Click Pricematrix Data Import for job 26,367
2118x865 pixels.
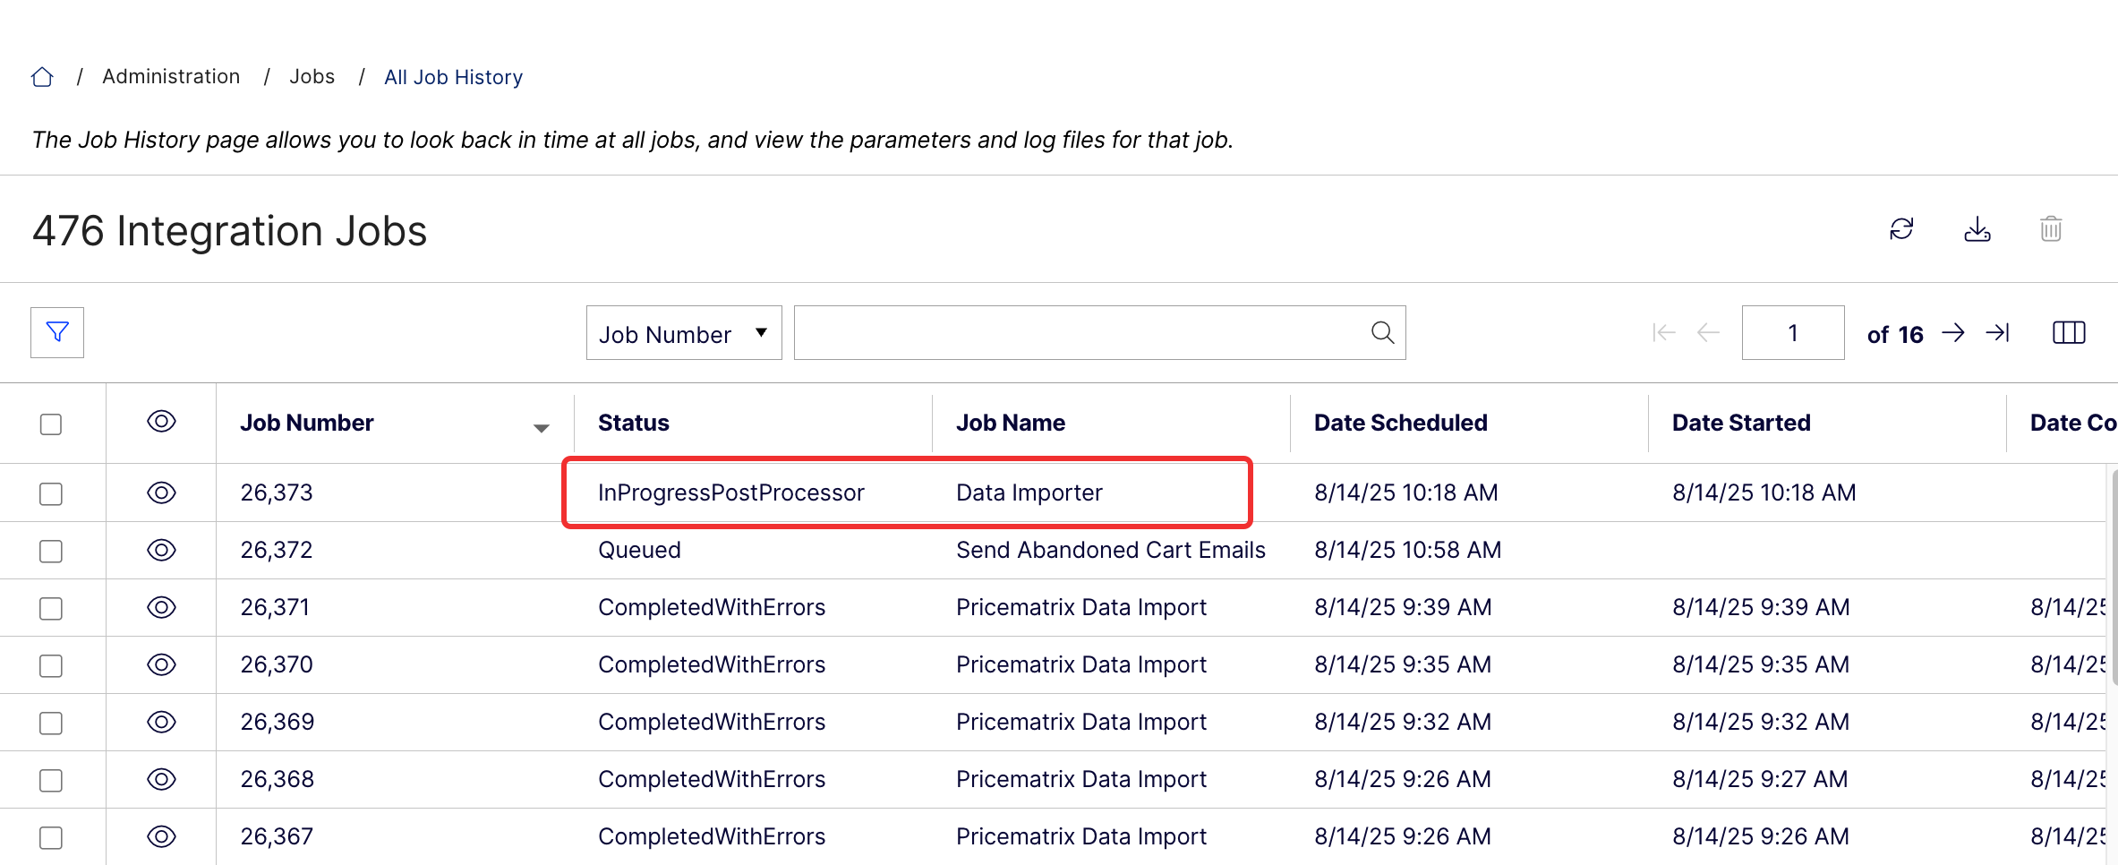(x=1081, y=836)
